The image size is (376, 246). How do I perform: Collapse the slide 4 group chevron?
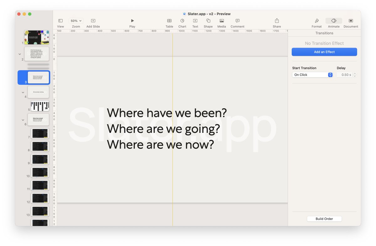(x=23, y=92)
